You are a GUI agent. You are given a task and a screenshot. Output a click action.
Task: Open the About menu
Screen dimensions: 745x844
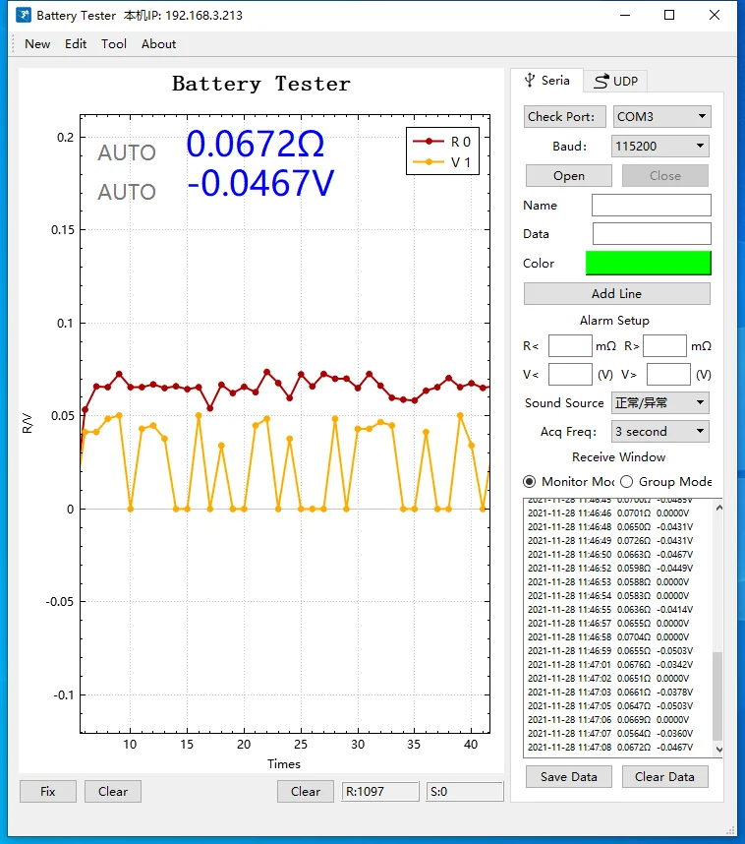pos(158,44)
